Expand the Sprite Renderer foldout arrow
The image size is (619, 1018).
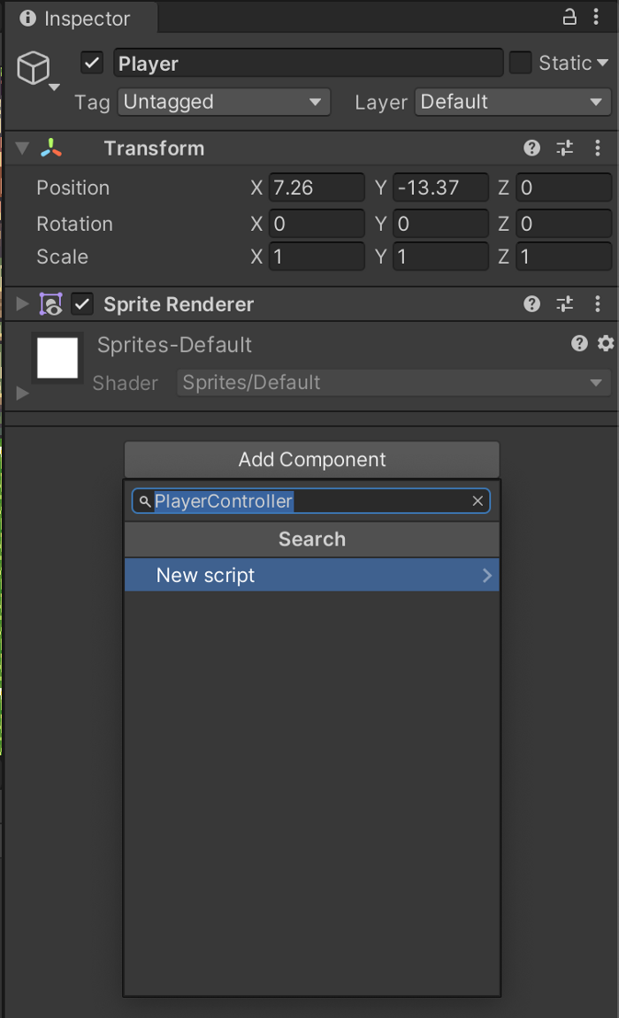point(22,304)
